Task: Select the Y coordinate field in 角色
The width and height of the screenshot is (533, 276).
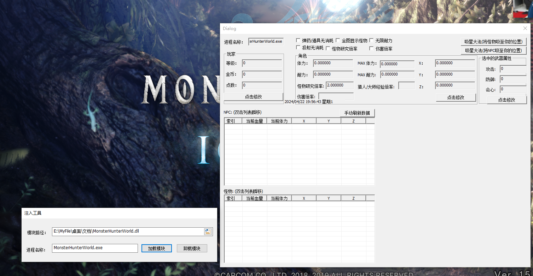Action: pyautogui.click(x=455, y=74)
